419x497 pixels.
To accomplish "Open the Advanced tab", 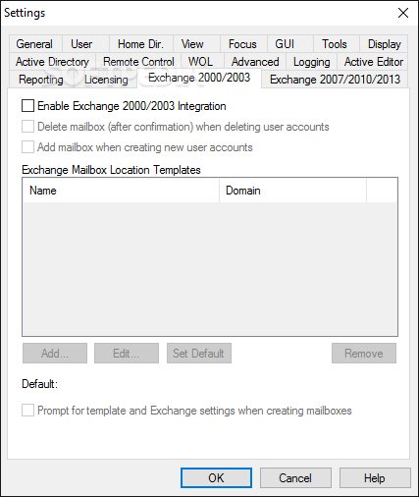I will 255,62.
